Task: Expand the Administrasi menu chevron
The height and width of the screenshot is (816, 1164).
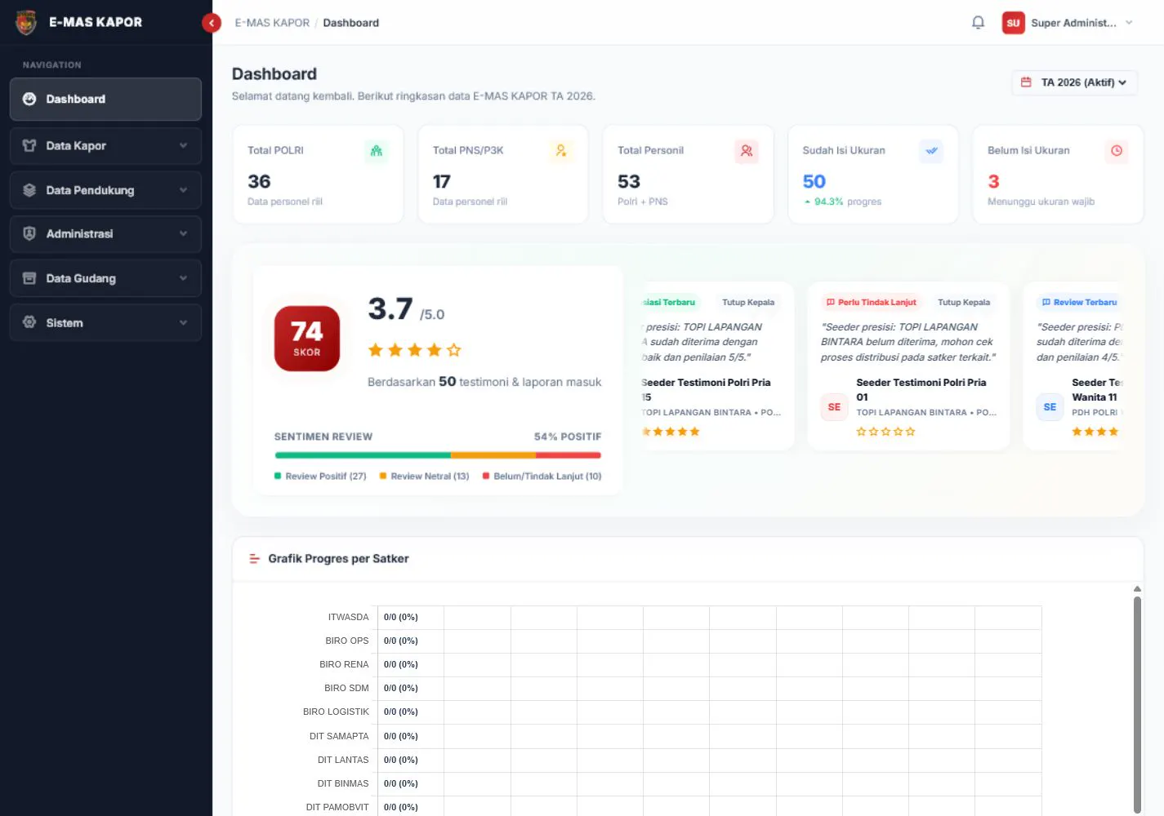Action: coord(183,233)
